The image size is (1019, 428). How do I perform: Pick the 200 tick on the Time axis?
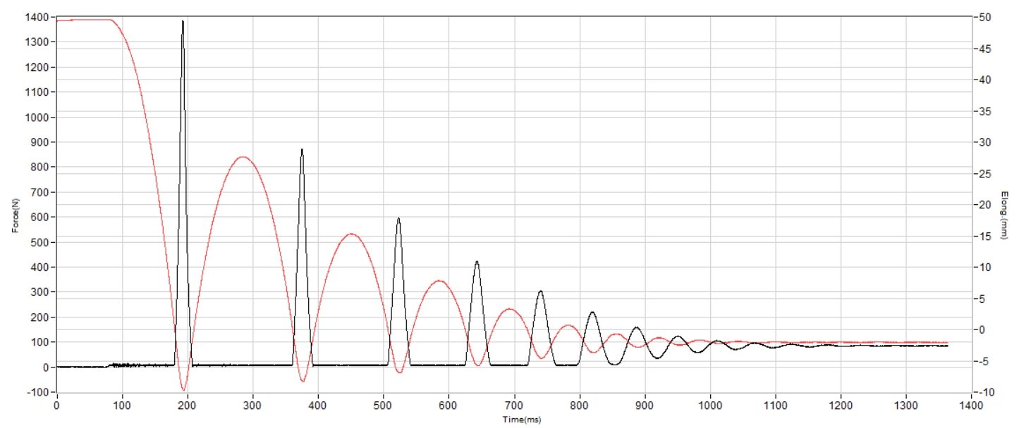click(x=187, y=406)
